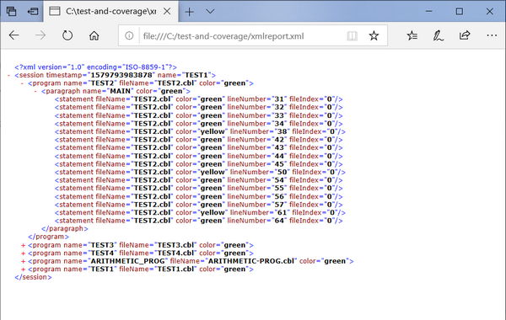
Task: Expand the ARITHMETIC_PROG program node
Action: [23, 261]
